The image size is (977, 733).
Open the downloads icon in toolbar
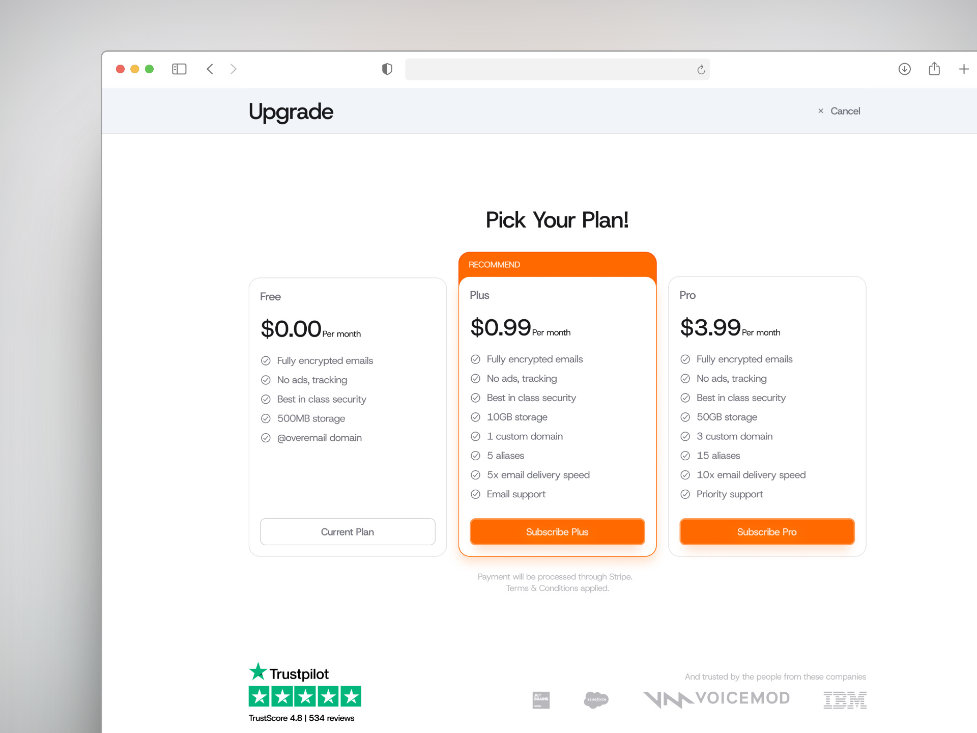(x=904, y=69)
